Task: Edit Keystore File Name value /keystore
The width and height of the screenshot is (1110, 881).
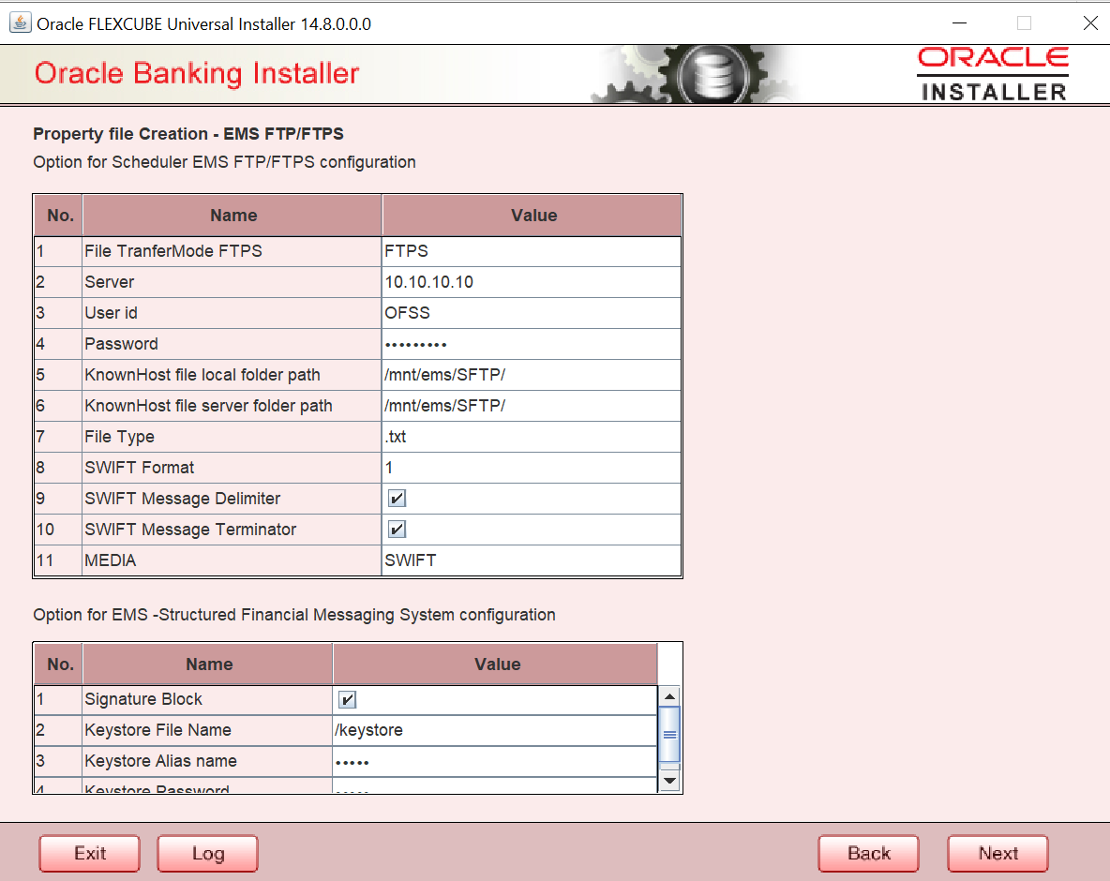Action: point(495,730)
